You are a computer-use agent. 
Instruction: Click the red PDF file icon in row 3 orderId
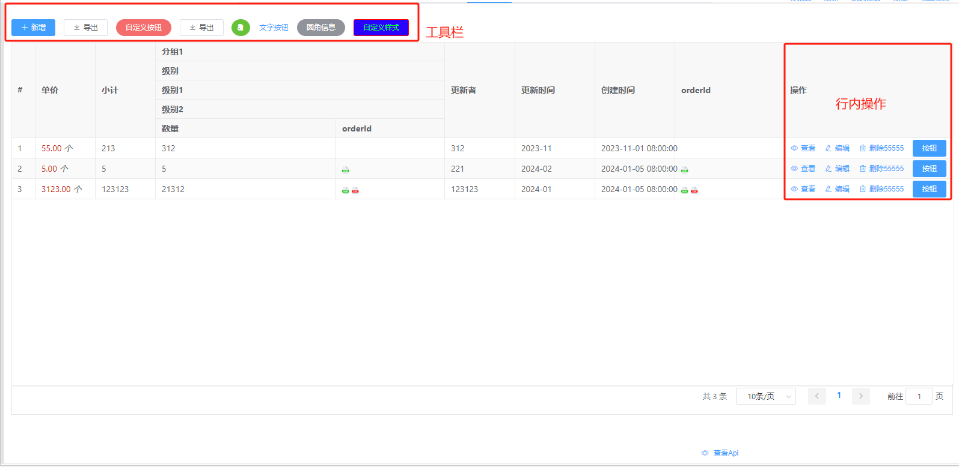[x=694, y=190]
